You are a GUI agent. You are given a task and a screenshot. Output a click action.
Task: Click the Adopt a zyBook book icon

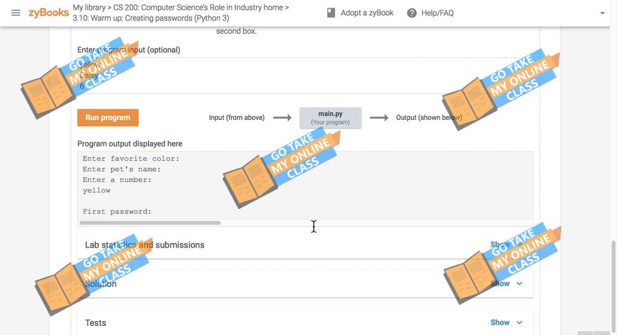click(331, 13)
